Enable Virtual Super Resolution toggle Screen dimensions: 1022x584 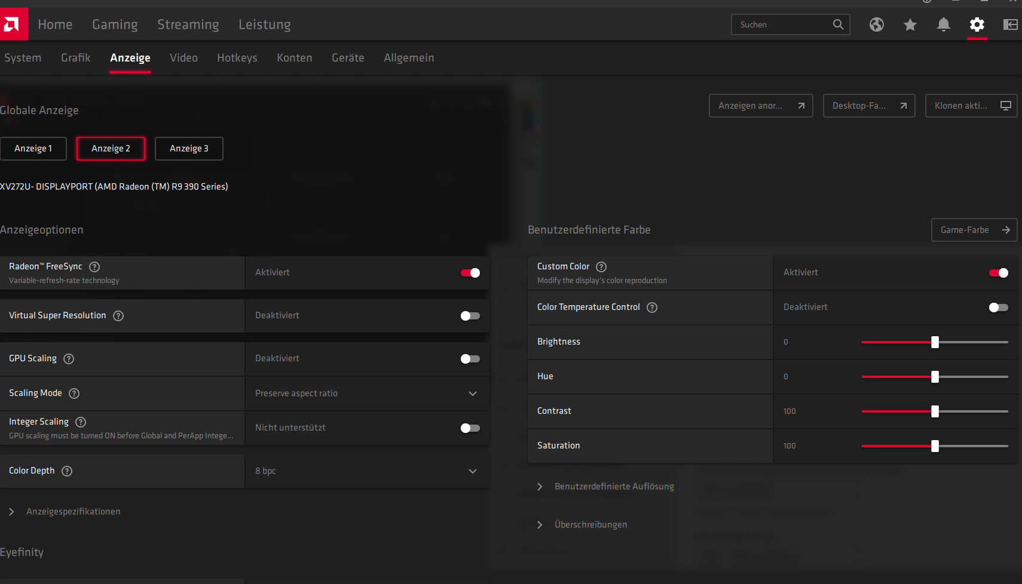pyautogui.click(x=470, y=316)
